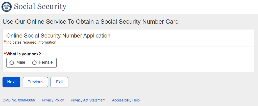Click the 'Indicates required information' note

coord(31,42)
